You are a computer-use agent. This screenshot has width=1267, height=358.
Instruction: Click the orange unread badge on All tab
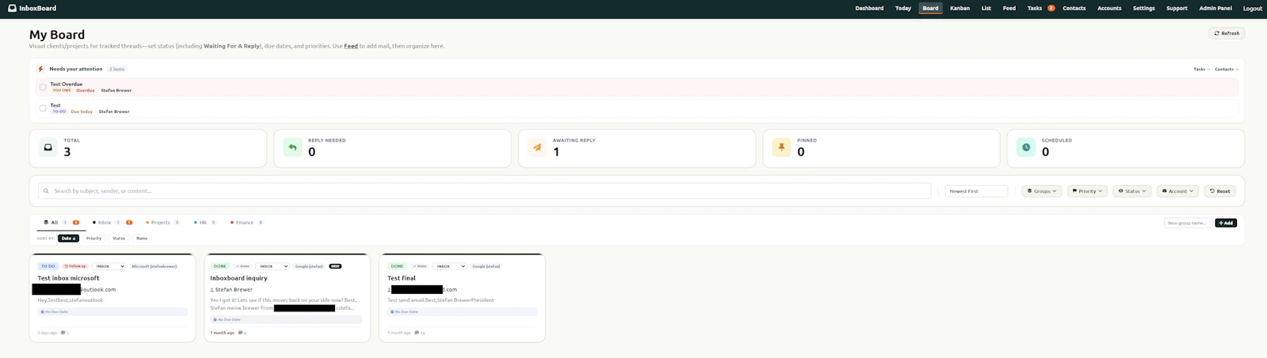pyautogui.click(x=76, y=223)
